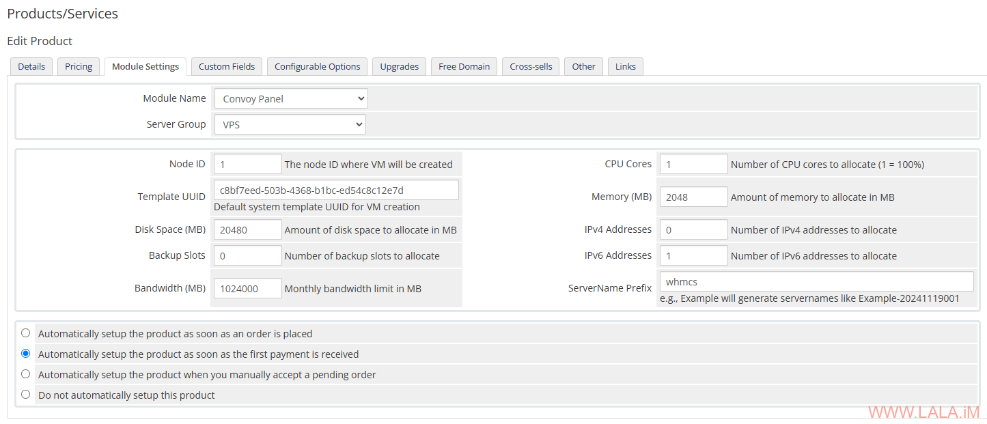The height and width of the screenshot is (424, 987).
Task: Open the Pricing tab
Action: [x=79, y=66]
